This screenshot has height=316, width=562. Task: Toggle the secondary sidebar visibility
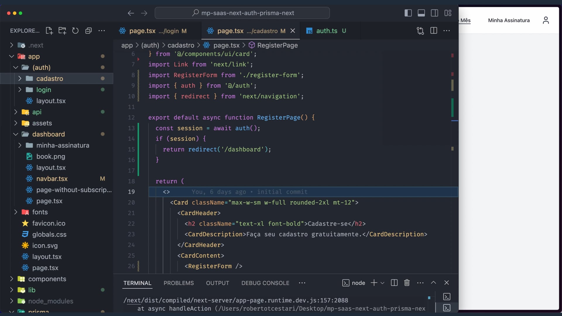[x=434, y=13]
